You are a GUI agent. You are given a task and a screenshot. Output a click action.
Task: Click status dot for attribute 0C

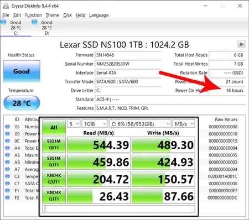[x=7, y=141]
